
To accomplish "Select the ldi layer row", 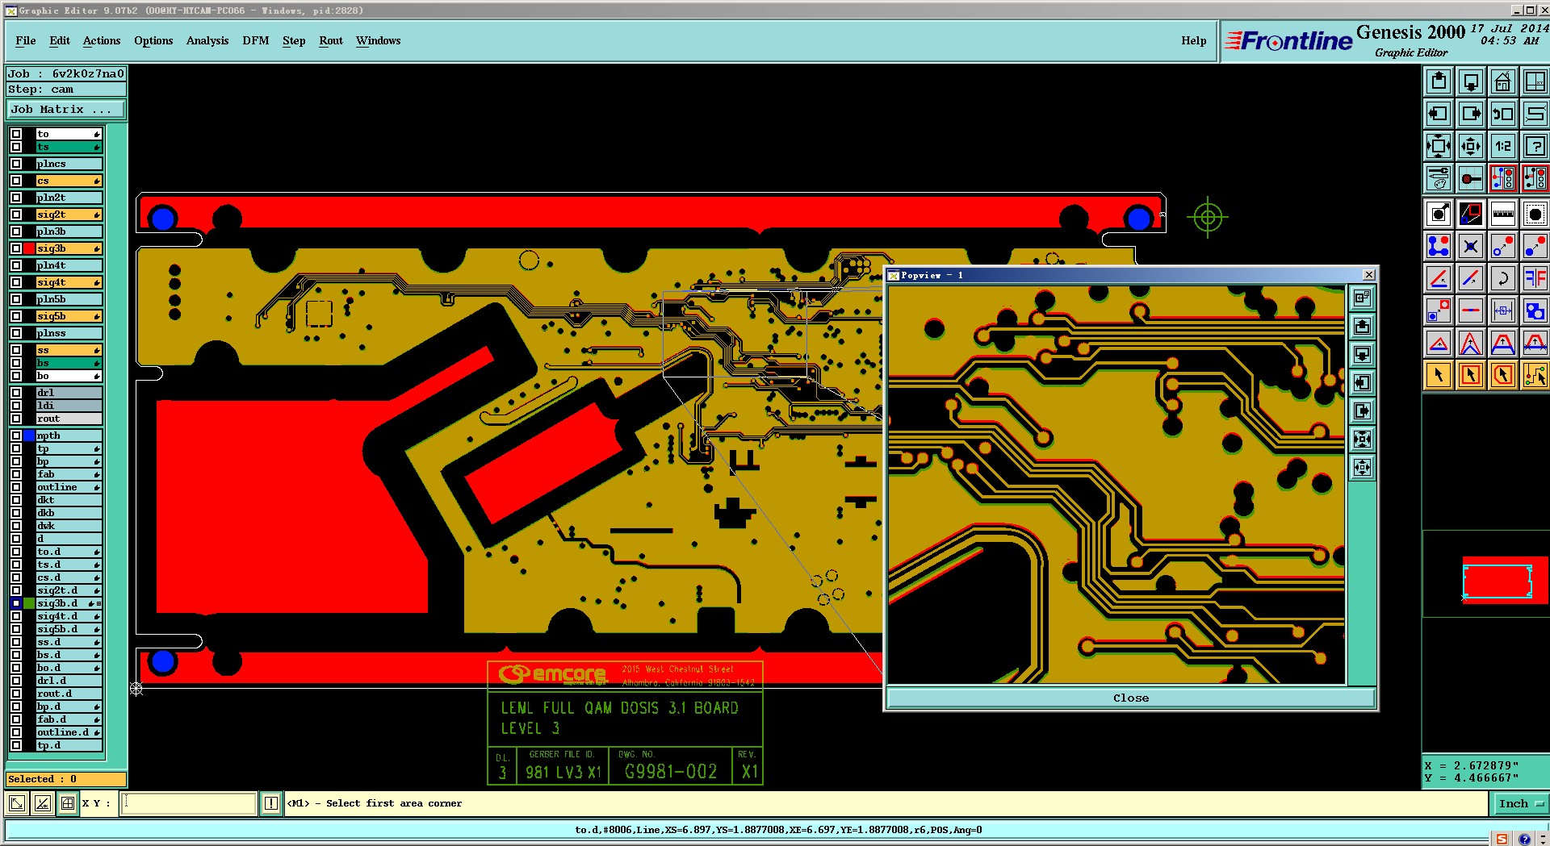I will (69, 406).
